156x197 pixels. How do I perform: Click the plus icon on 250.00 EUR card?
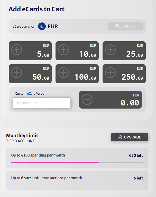[111, 73]
